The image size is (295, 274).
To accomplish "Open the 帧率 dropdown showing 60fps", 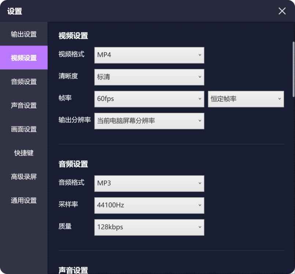I will tap(149, 99).
